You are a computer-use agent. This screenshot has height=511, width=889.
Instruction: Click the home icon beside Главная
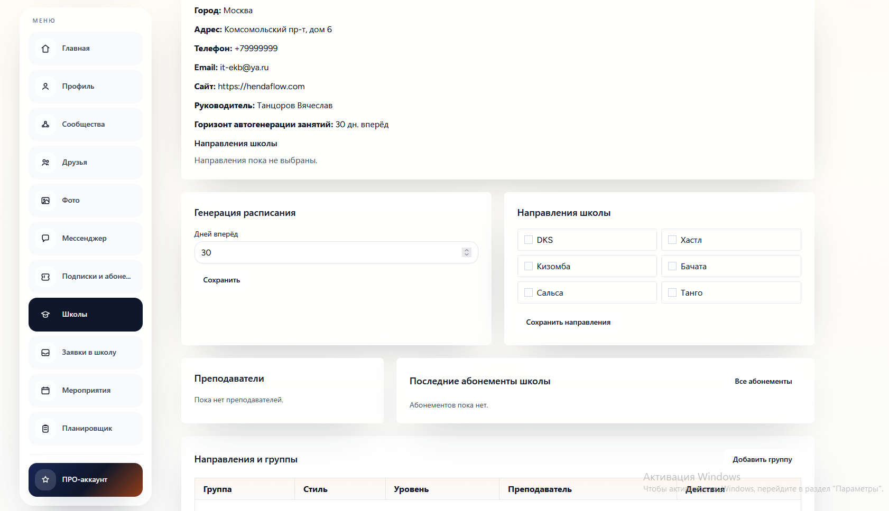click(x=45, y=49)
